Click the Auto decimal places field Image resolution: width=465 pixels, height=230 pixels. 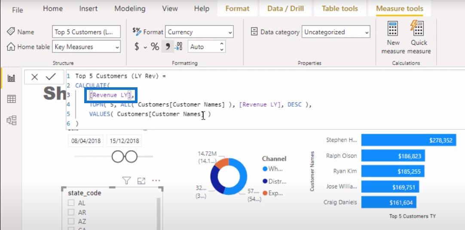pos(203,47)
